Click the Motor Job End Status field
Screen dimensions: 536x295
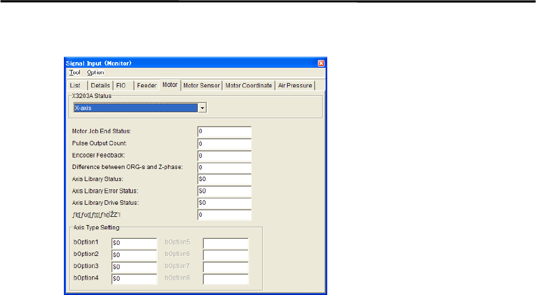tap(224, 132)
